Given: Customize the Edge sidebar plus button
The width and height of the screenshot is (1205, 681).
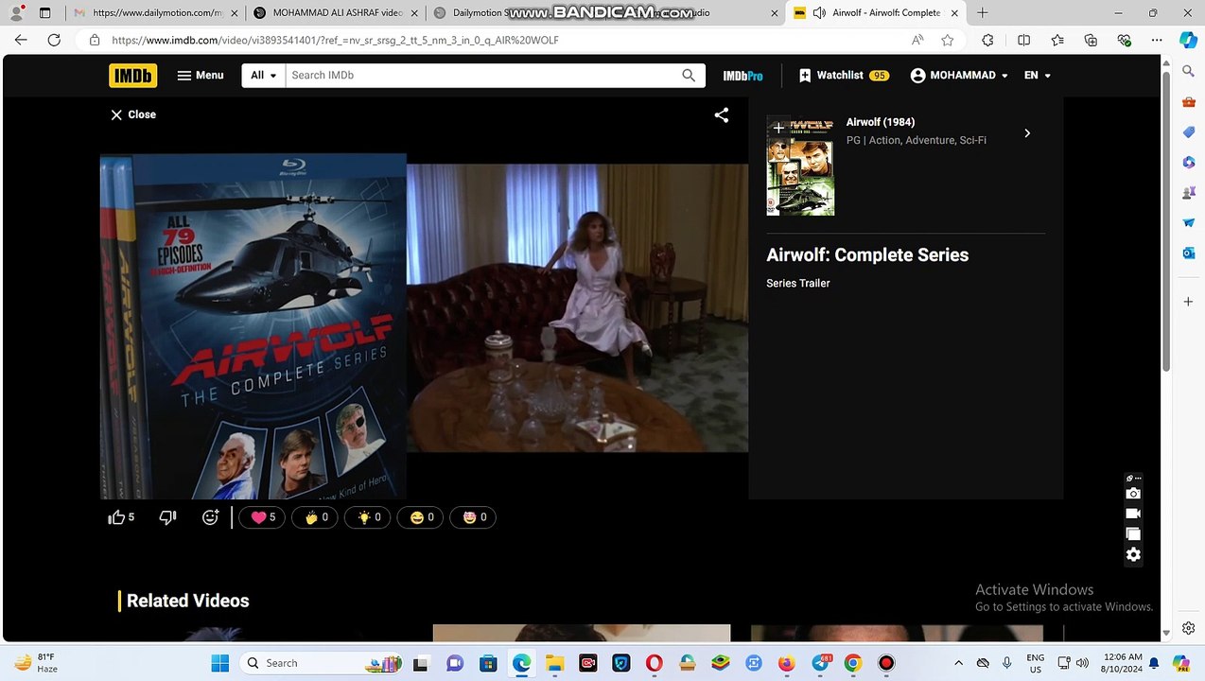Looking at the screenshot, I should click(x=1189, y=302).
